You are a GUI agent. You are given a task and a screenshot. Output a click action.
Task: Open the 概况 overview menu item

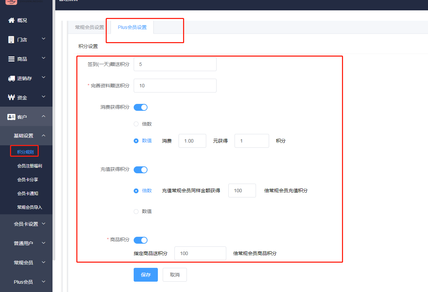pos(26,20)
